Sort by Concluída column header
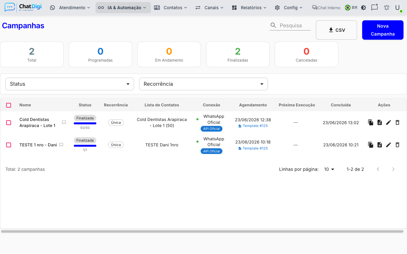Image resolution: width=407 pixels, height=254 pixels. 341,105
